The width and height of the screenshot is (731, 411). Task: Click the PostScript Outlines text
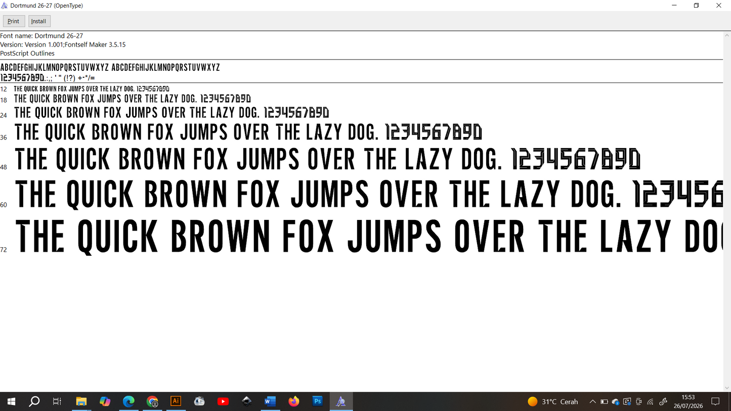tap(27, 53)
